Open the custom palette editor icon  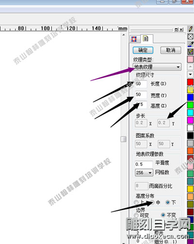(191, 52)
